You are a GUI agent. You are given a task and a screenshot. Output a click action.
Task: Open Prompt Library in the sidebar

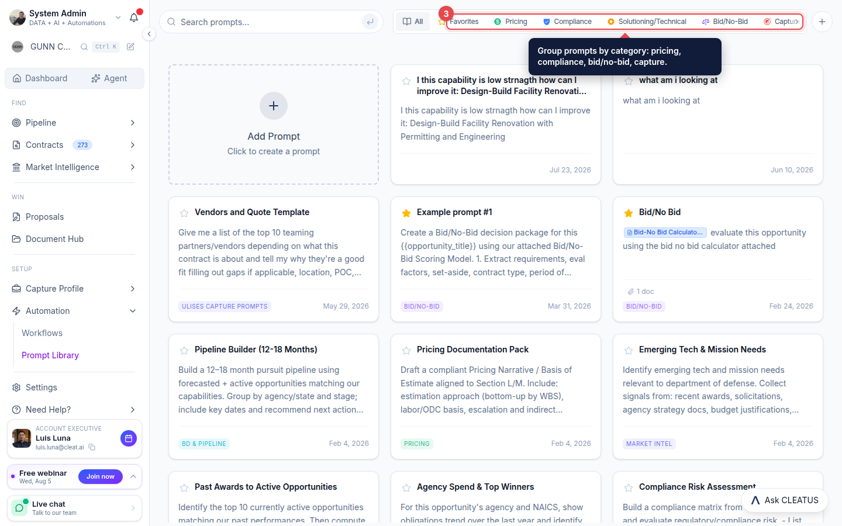(x=50, y=355)
